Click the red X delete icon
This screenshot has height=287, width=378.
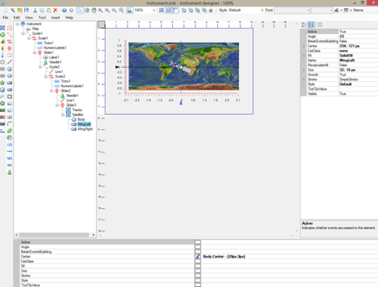(x=55, y=10)
